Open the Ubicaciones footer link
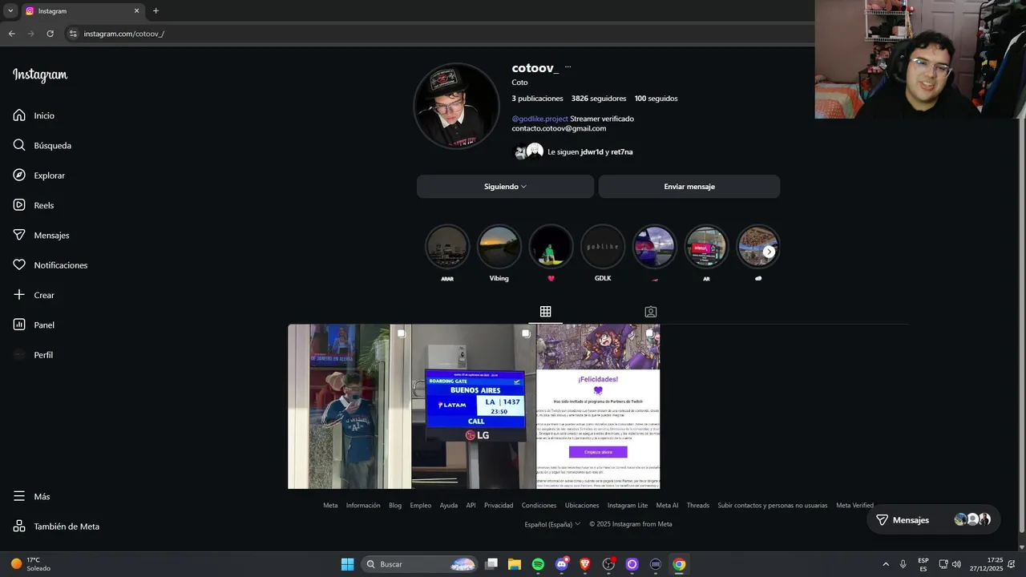The image size is (1026, 577). (582, 506)
